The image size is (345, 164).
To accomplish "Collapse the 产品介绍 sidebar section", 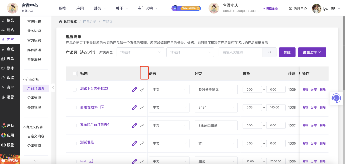I will [x=24, y=79].
